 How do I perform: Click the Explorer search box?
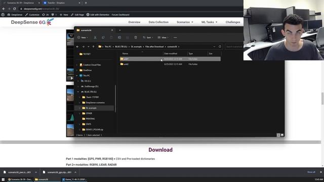pyautogui.click(x=234, y=47)
